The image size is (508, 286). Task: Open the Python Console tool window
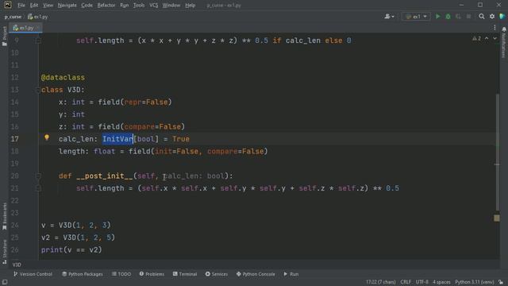click(256, 274)
